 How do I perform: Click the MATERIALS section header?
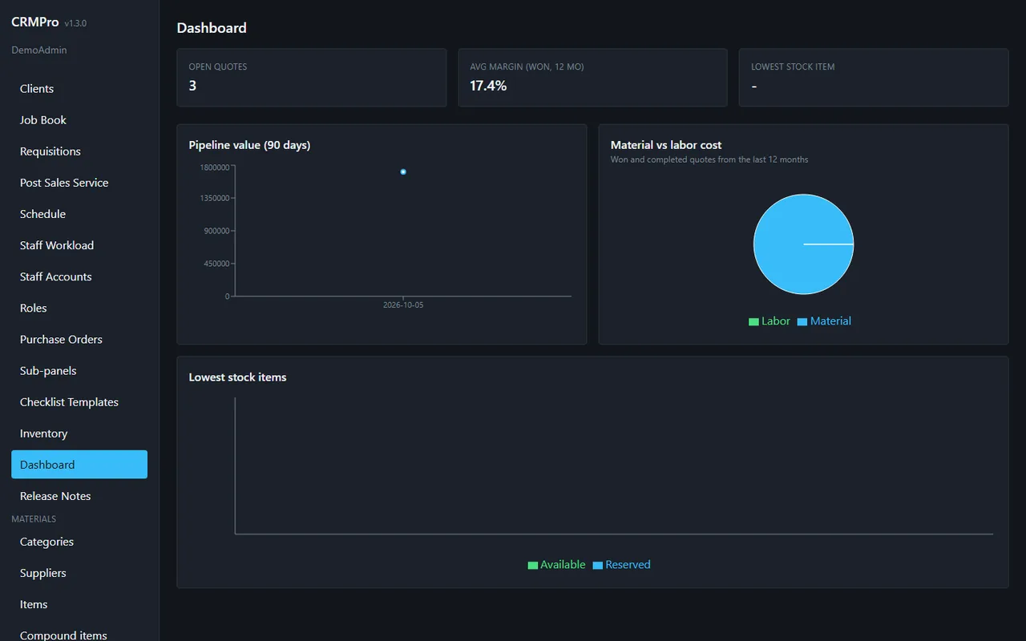coord(34,519)
